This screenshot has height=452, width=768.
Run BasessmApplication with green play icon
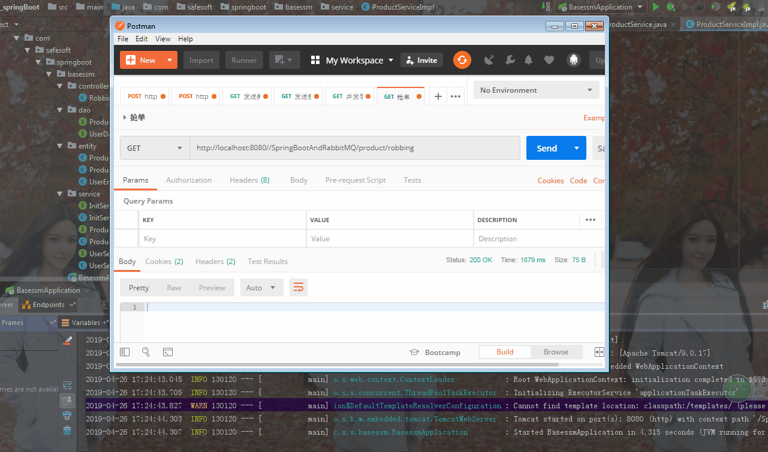(x=656, y=7)
